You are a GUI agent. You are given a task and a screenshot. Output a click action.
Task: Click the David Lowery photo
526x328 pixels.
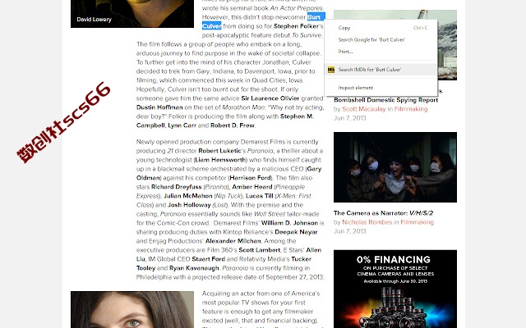click(x=132, y=14)
